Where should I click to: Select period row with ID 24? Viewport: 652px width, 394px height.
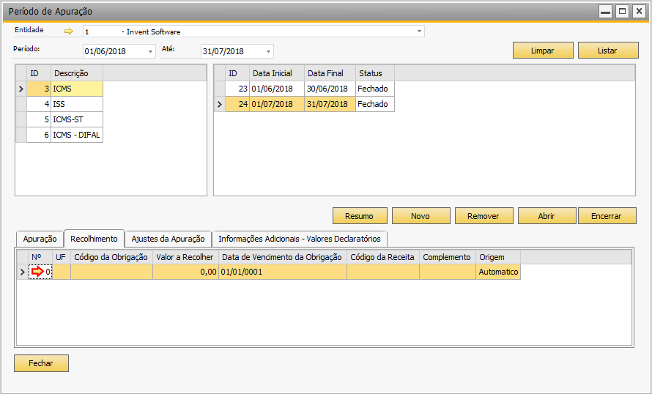click(x=310, y=104)
